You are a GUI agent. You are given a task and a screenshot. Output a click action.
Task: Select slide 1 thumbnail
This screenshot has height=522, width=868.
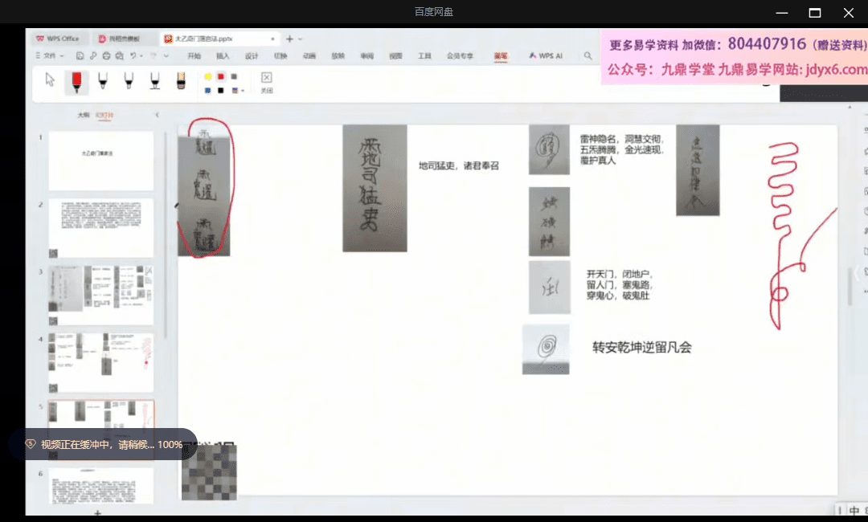(100, 161)
